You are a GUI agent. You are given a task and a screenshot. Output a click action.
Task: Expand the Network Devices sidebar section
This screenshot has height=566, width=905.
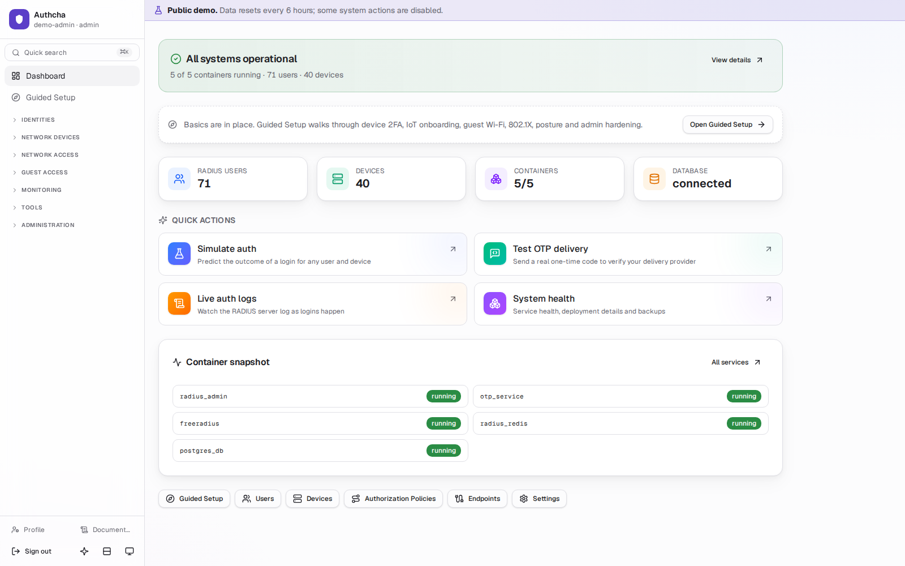click(x=72, y=138)
